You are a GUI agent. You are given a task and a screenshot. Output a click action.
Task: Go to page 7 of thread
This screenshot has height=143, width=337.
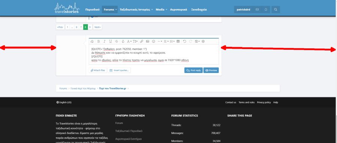click(81, 27)
